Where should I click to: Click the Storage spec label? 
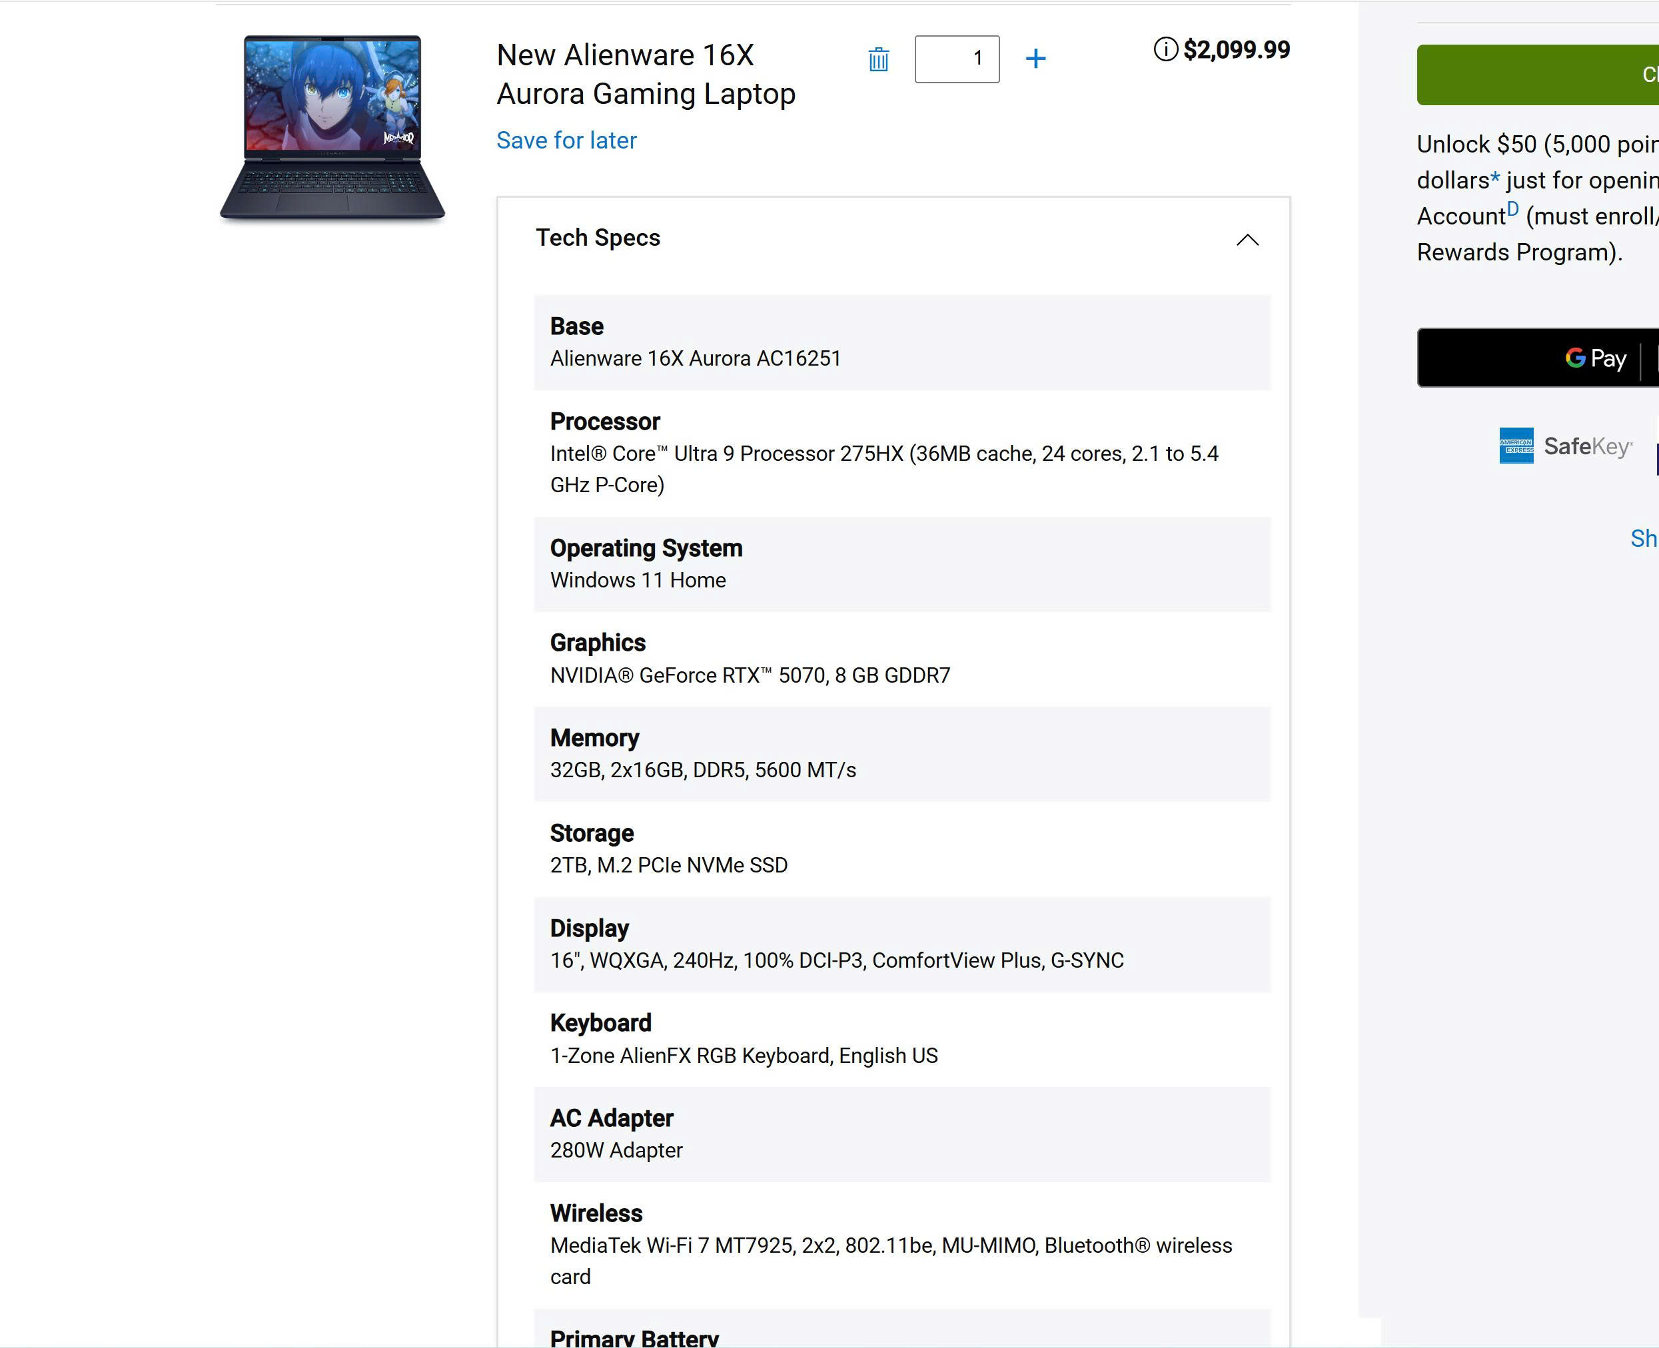592,833
